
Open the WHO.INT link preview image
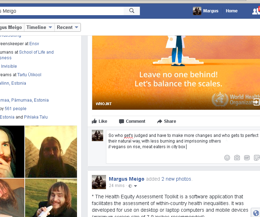click(176, 73)
